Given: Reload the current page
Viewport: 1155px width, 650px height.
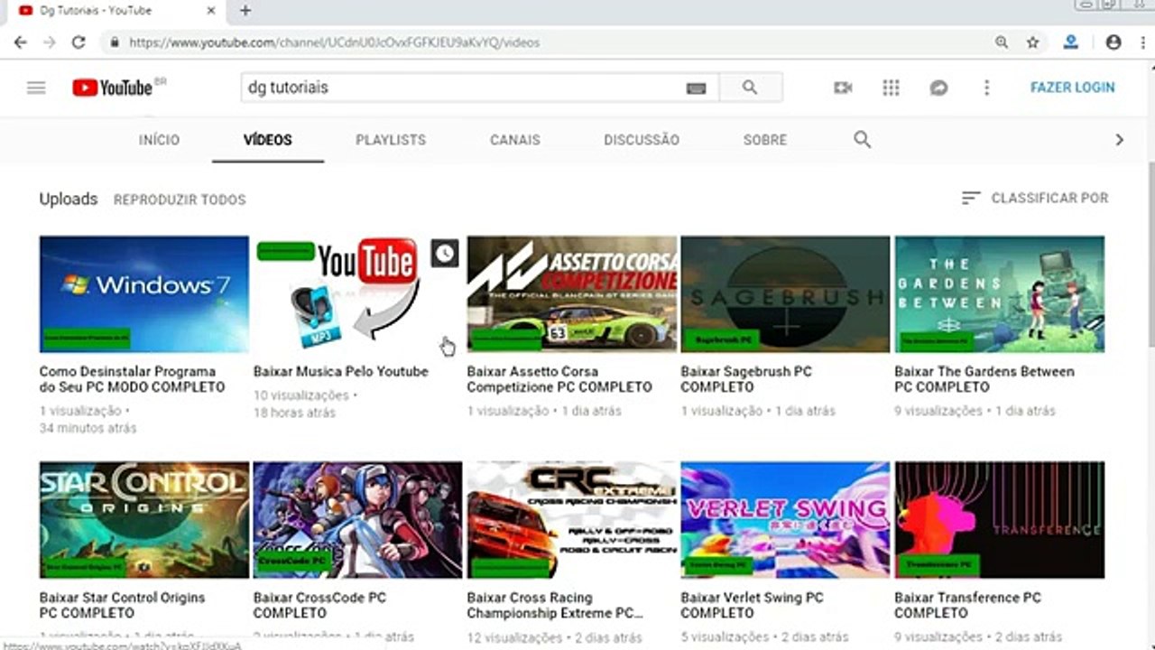Looking at the screenshot, I should point(79,42).
